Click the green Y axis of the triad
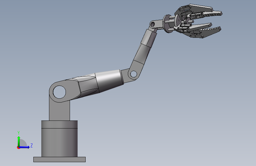256x166 pixels. coord(19,141)
